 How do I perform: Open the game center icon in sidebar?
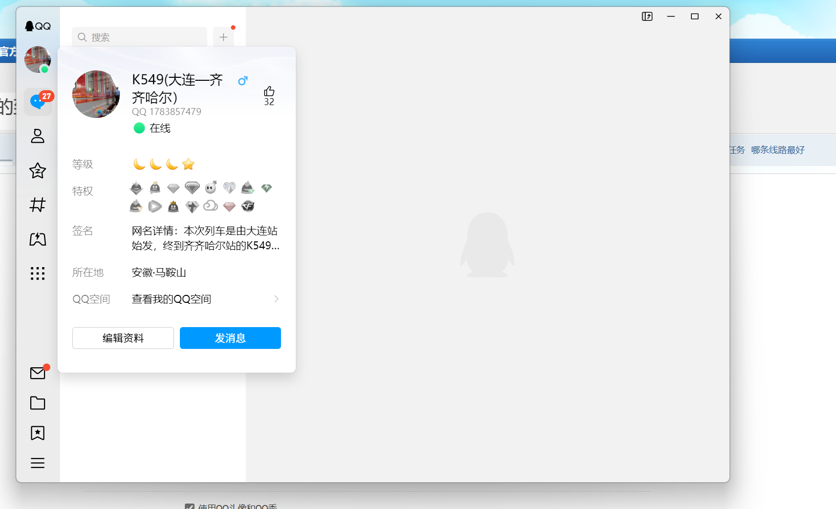coord(38,239)
